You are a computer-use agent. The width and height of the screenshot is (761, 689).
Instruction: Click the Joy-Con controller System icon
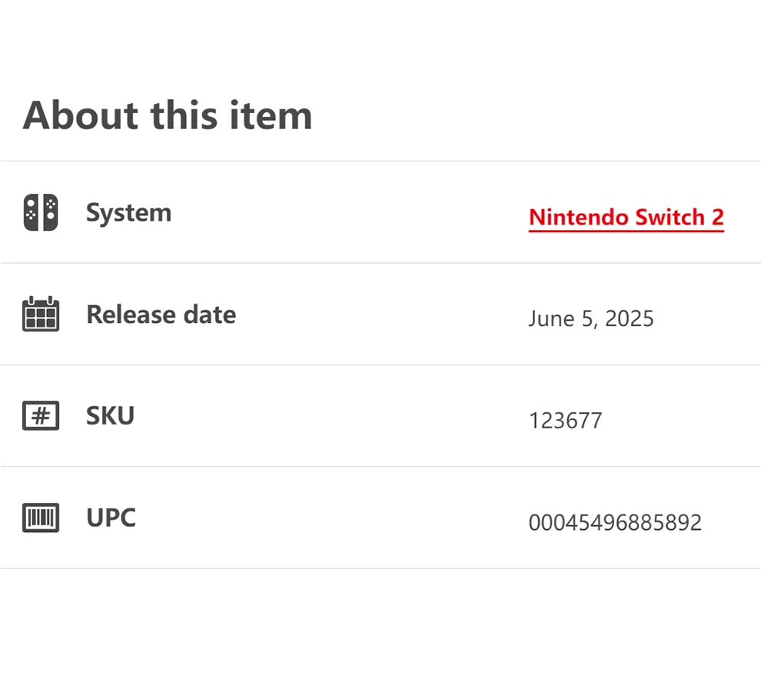41,212
